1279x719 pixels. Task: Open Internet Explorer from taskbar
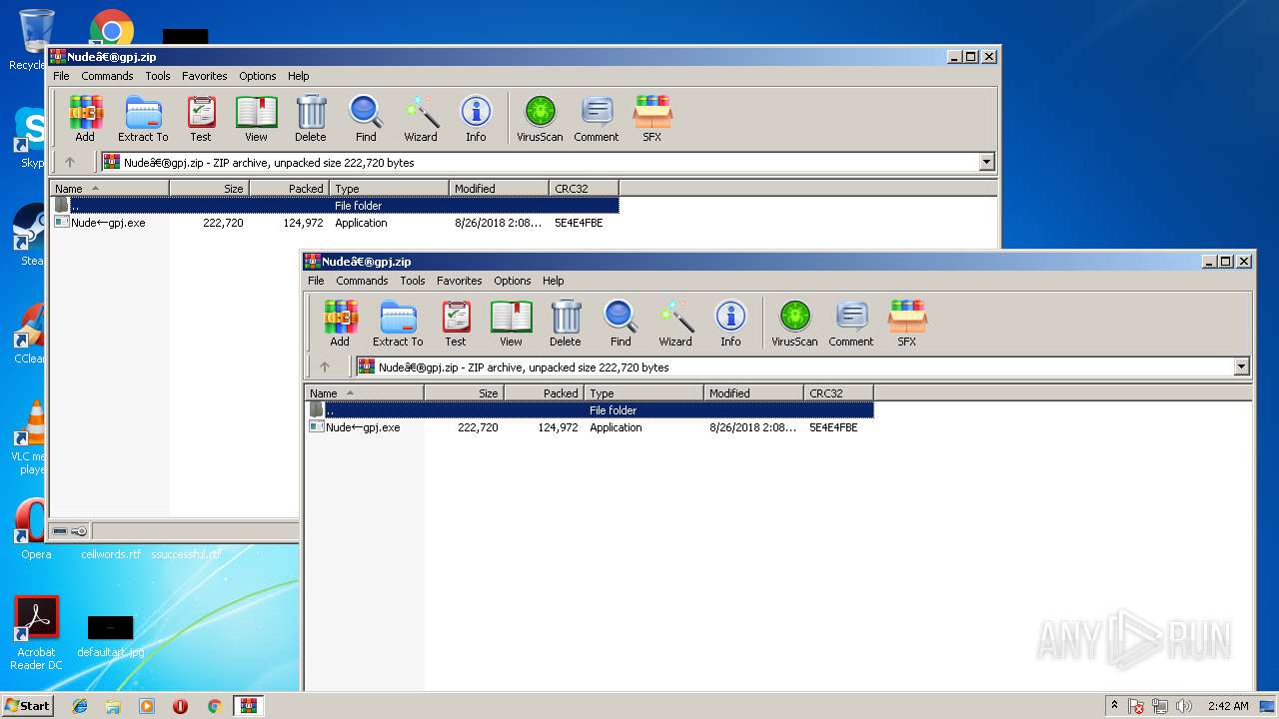80,706
